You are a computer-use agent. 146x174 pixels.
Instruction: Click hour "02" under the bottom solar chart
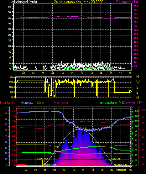coord(26,170)
